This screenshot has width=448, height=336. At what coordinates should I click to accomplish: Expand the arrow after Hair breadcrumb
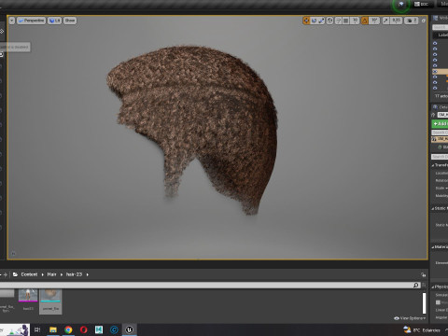pyautogui.click(x=62, y=274)
